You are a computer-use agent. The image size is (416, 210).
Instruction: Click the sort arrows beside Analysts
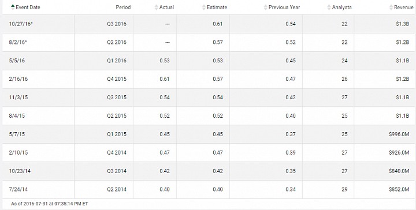pyautogui.click(x=329, y=7)
